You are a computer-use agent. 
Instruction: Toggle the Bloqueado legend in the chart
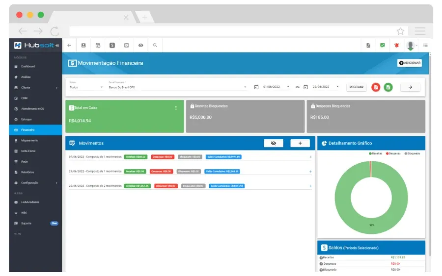click(x=412, y=153)
